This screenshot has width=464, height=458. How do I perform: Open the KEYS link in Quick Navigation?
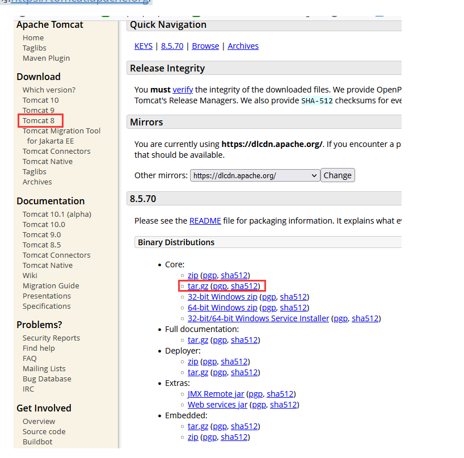[x=143, y=46]
